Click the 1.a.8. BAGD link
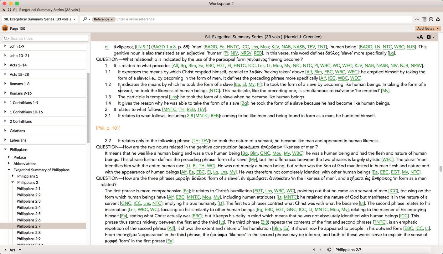 (171, 47)
